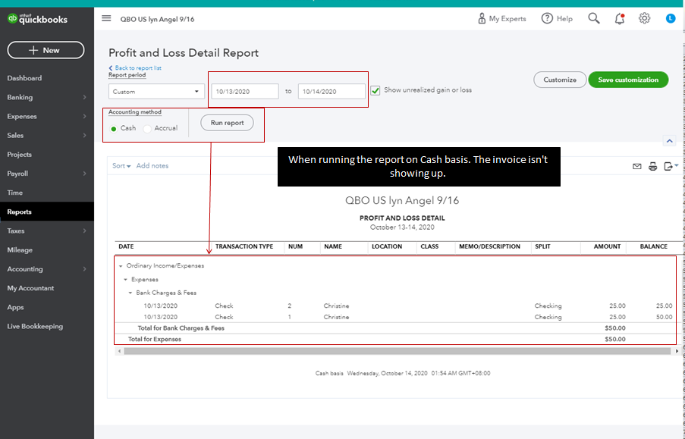
Task: Click the search magnifier icon
Action: 594,18
